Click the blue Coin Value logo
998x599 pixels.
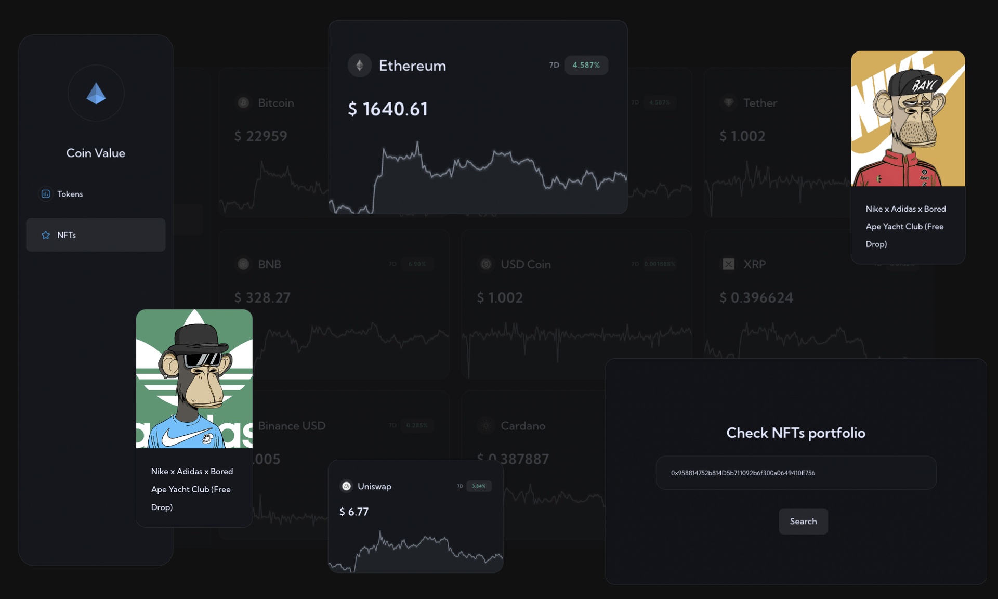[x=96, y=94]
